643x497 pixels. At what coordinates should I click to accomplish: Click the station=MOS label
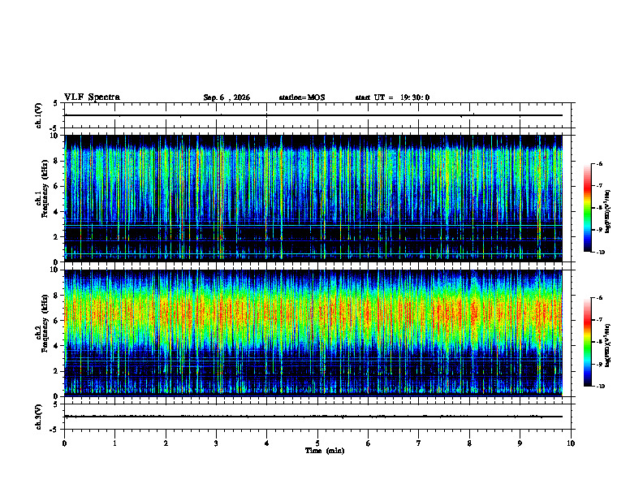(x=302, y=97)
